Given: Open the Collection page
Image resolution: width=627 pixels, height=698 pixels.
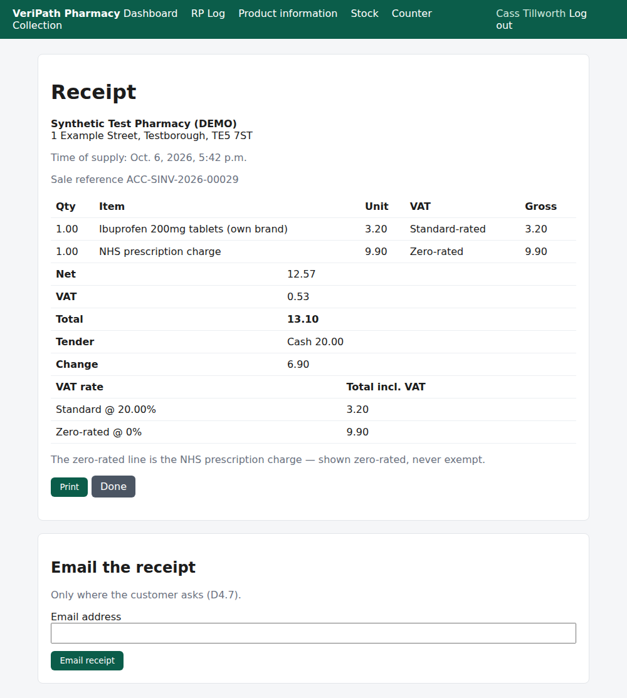Looking at the screenshot, I should tap(38, 25).
